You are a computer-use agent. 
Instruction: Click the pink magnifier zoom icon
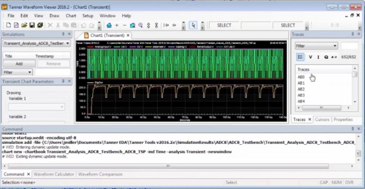[x=140, y=26]
